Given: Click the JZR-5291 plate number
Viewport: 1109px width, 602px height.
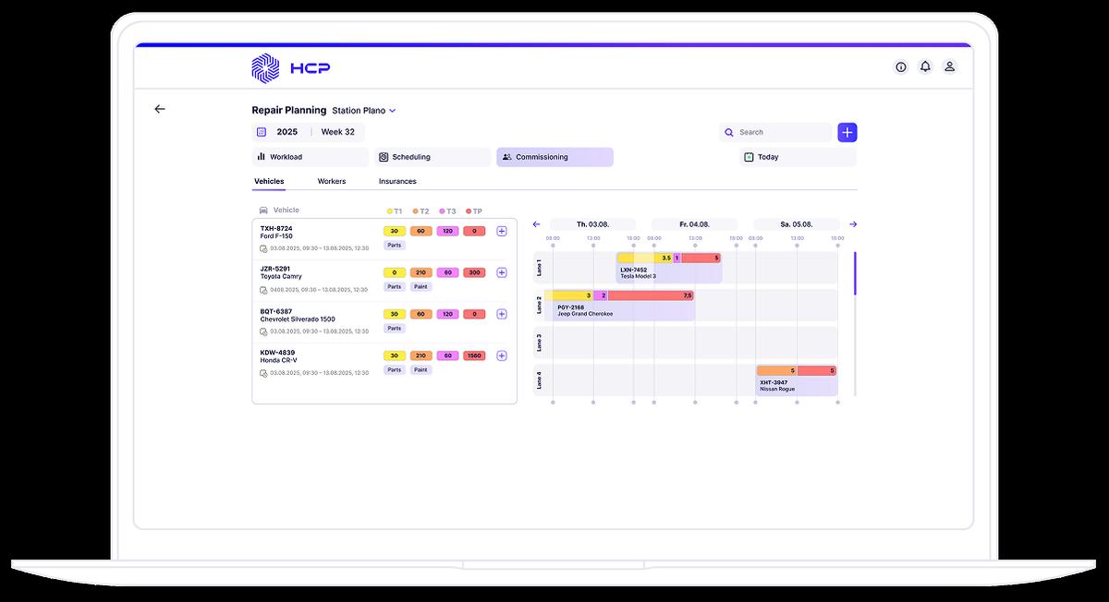Looking at the screenshot, I should 275,269.
